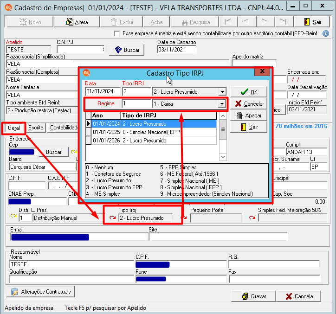Go to last record navigation arrow
The image size is (336, 314).
coord(283,22)
